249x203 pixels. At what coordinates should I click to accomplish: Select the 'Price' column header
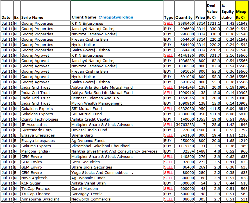coord(200,11)
